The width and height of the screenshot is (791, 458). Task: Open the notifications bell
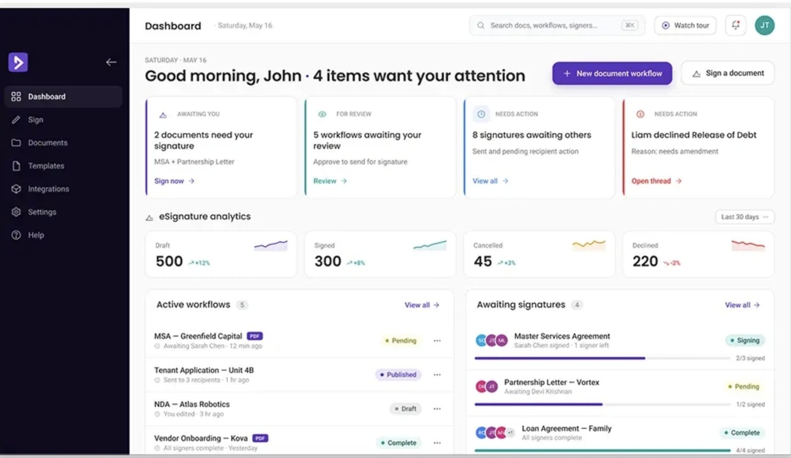click(x=736, y=25)
